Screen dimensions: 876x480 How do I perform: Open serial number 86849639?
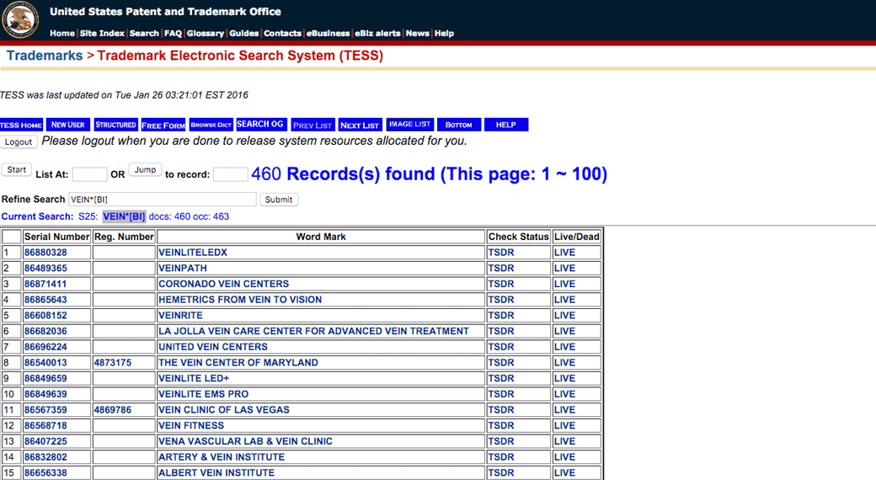point(45,394)
